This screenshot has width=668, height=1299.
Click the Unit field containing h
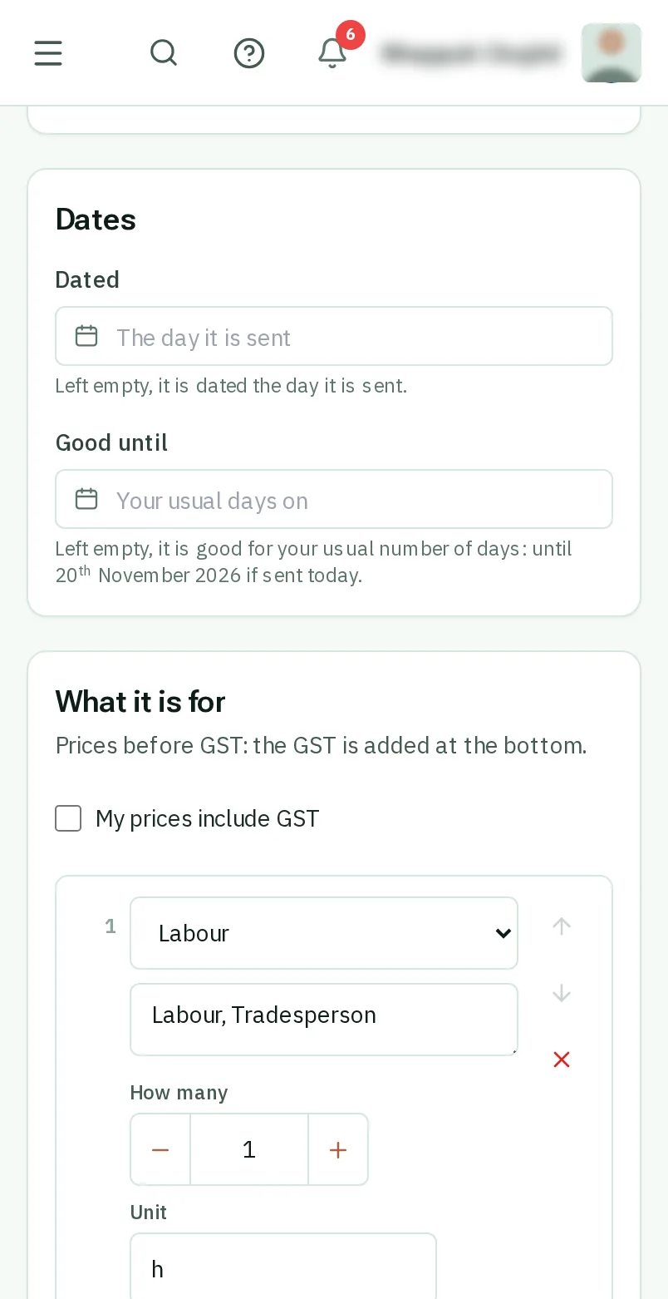coord(283,1266)
